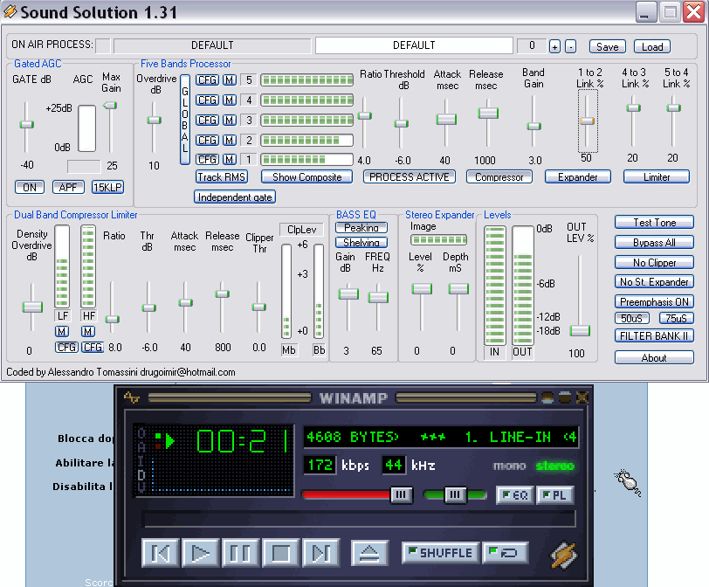Screen dimensions: 709x587
Task: Click PROCESS ACTIVE to toggle processing
Action: click(x=409, y=176)
